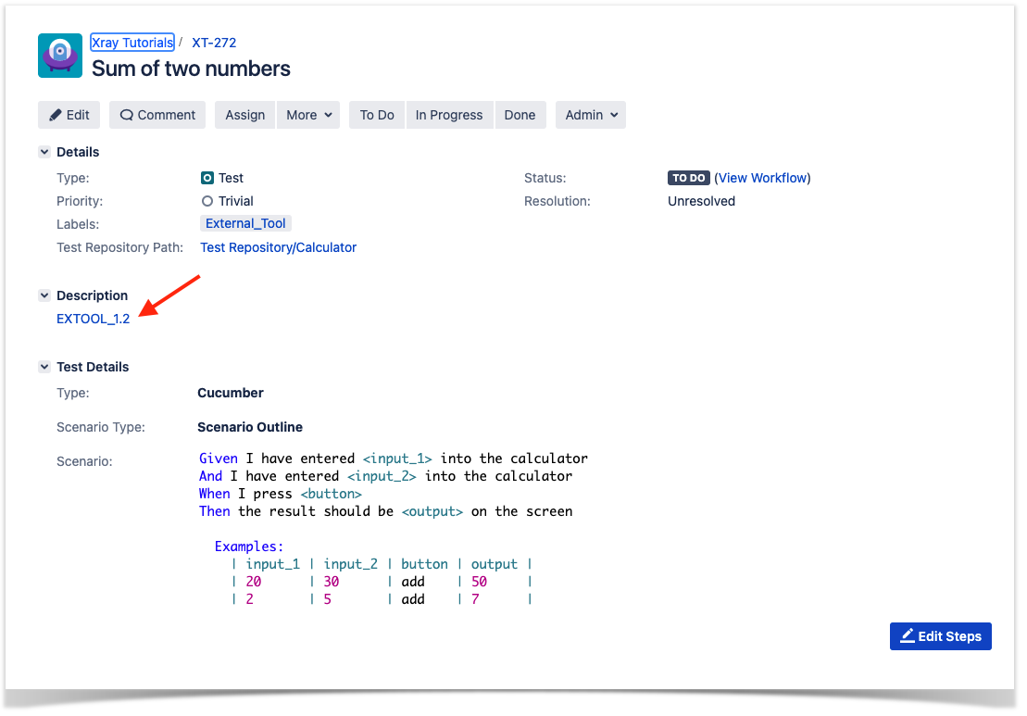1027x716 pixels.
Task: Open the EXTOOL_1.2 description link
Action: (x=93, y=319)
